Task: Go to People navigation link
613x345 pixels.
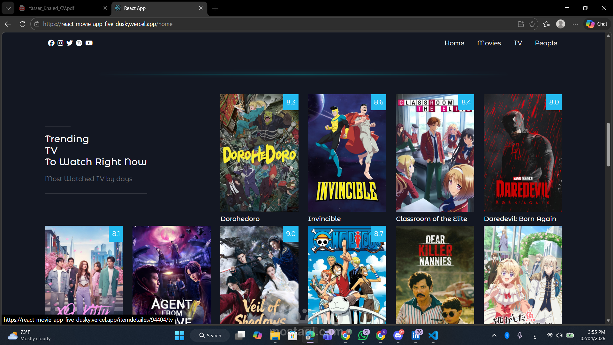Action: coord(546,43)
